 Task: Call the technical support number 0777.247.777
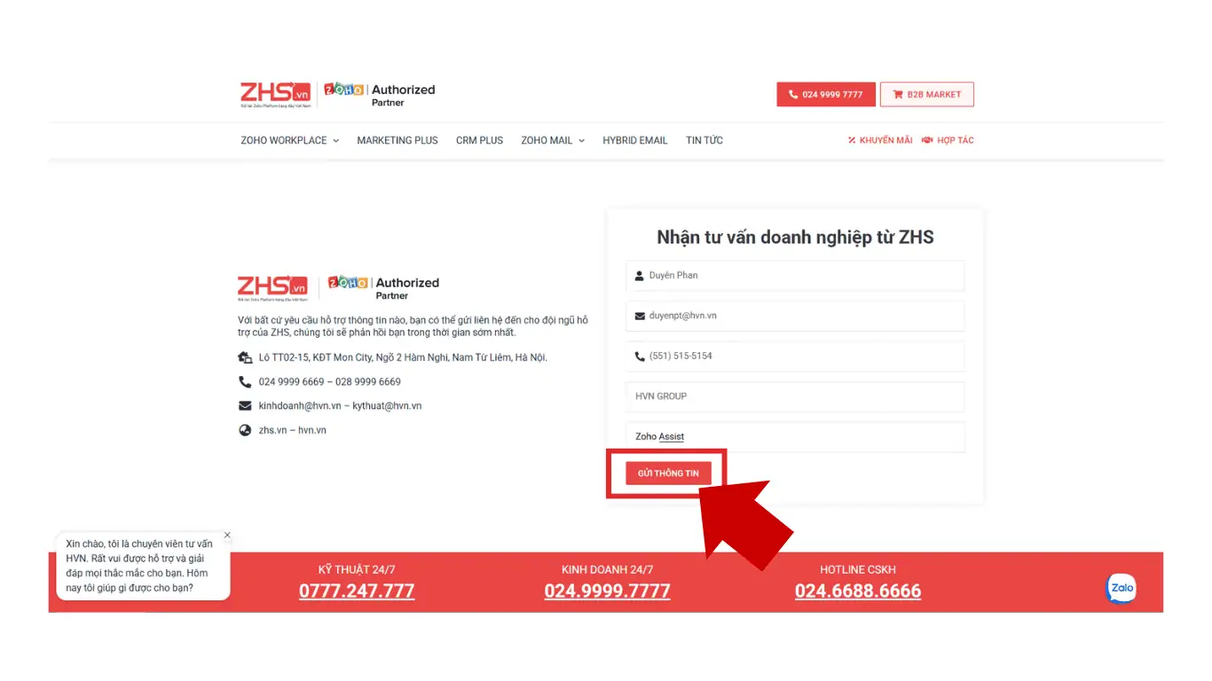click(x=357, y=591)
